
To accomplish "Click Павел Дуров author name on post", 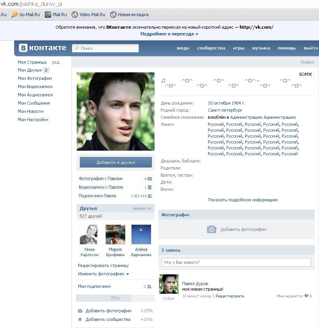I will point(195,284).
